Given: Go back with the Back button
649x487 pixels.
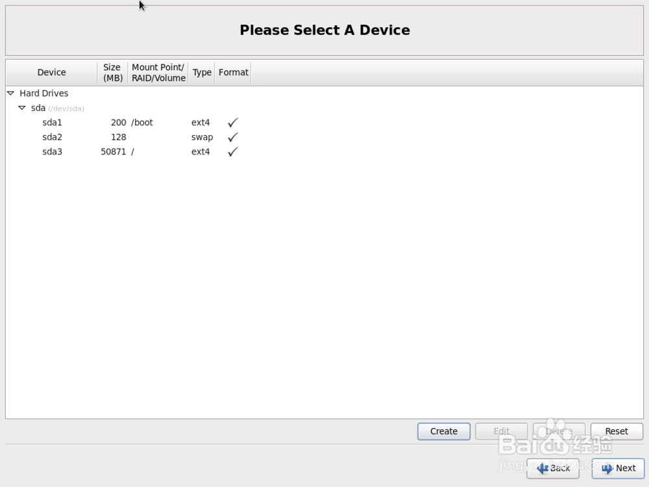Looking at the screenshot, I should [553, 468].
